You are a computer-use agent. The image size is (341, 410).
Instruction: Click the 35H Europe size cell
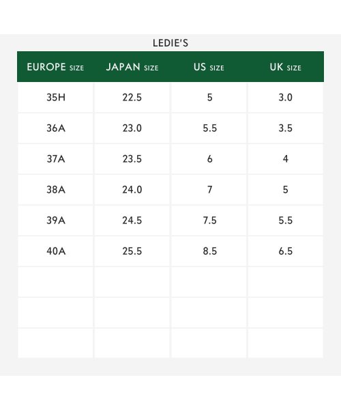[x=55, y=98]
